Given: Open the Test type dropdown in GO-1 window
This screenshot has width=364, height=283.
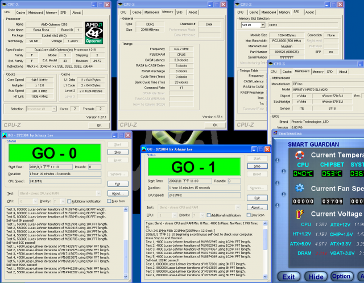Looking at the screenshot, I should pos(238,207).
